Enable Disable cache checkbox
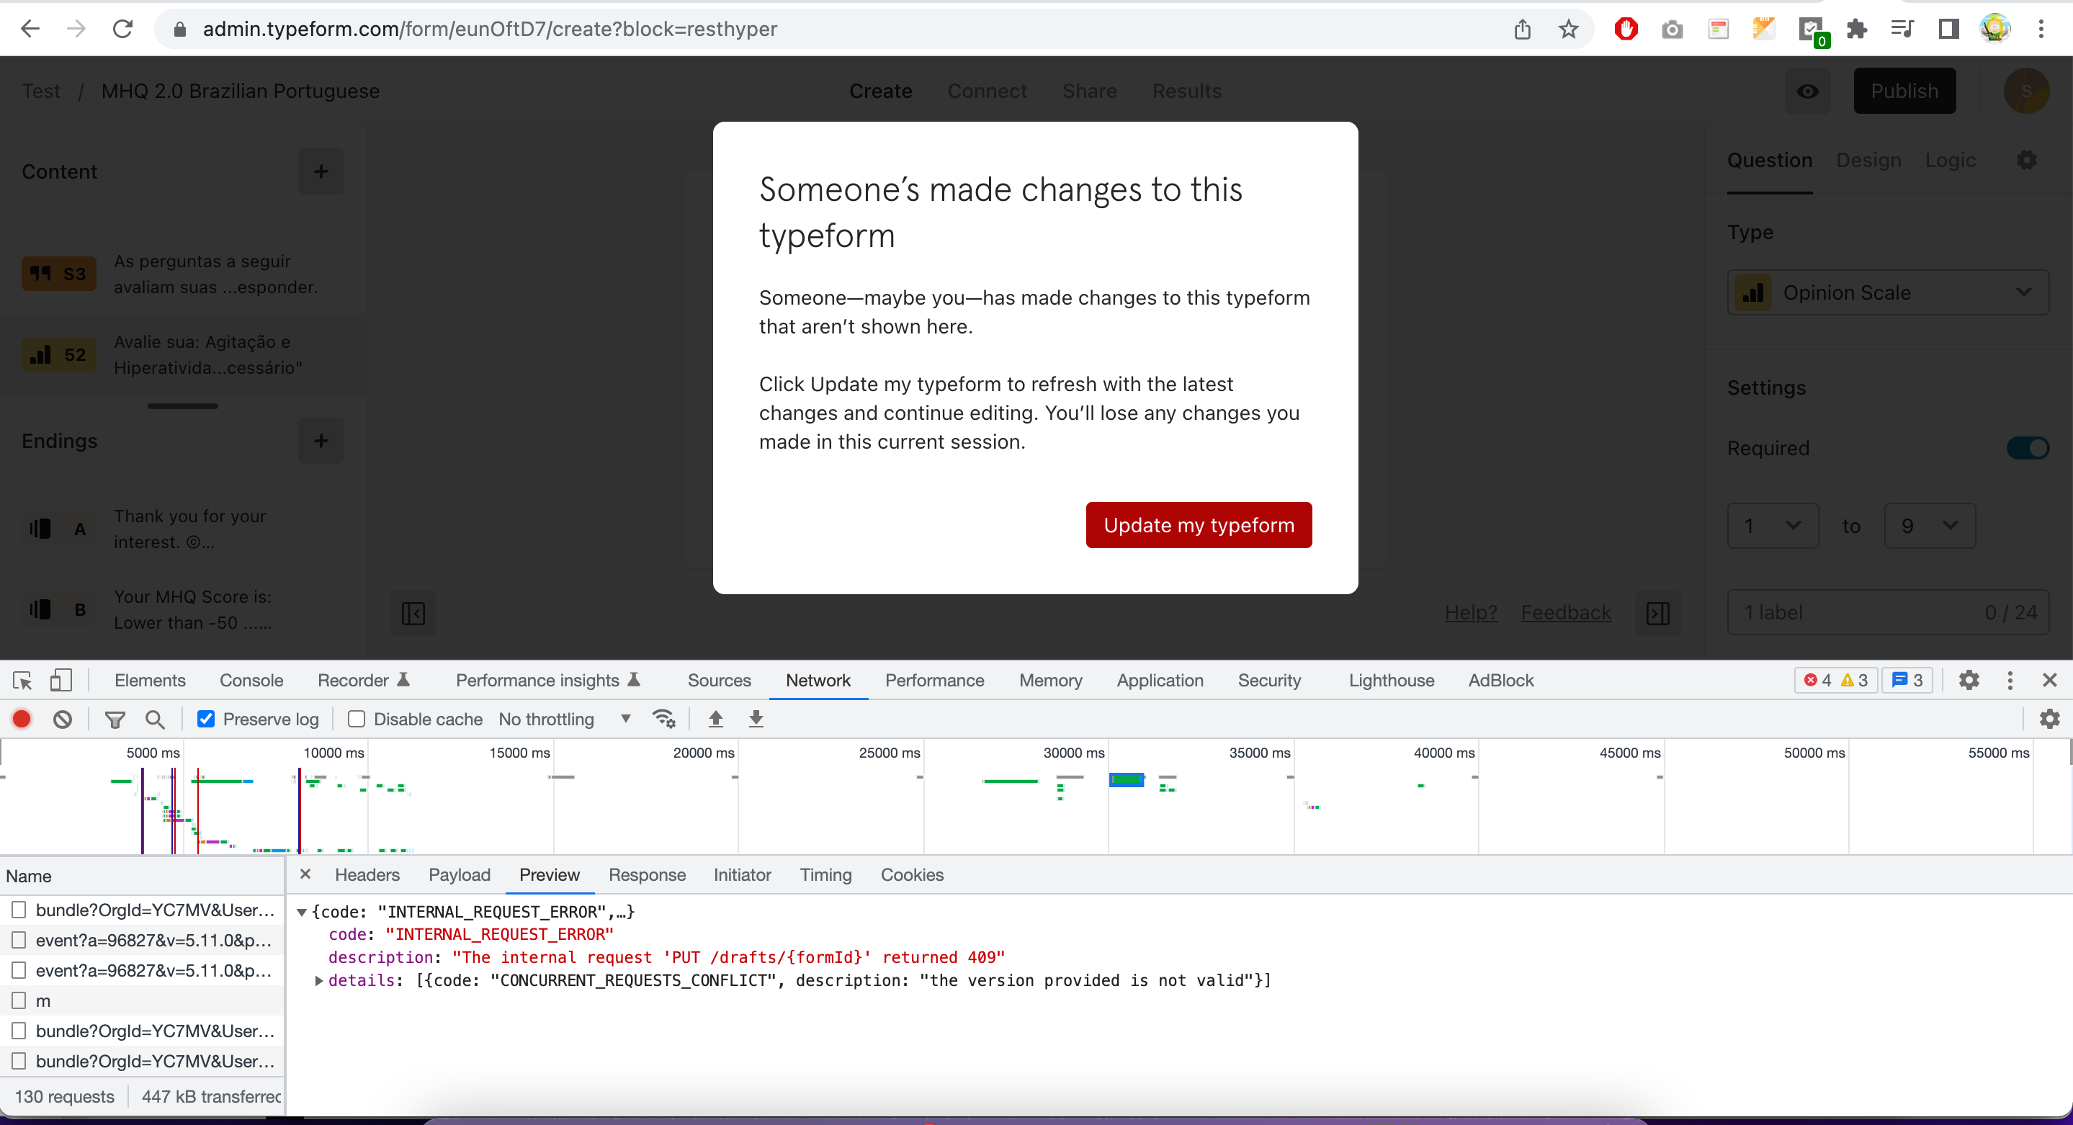The image size is (2073, 1125). (357, 720)
